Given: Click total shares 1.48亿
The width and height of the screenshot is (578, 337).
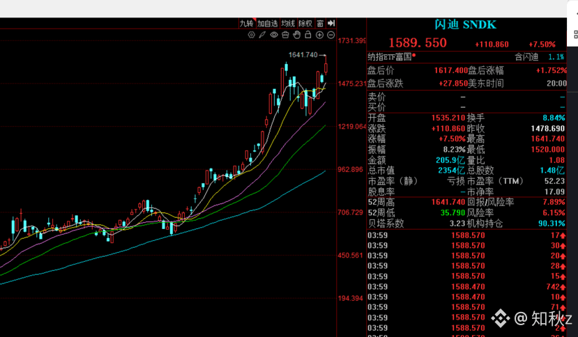Looking at the screenshot, I should tap(552, 171).
